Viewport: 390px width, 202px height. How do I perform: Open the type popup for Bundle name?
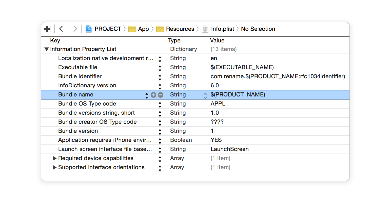(x=205, y=95)
